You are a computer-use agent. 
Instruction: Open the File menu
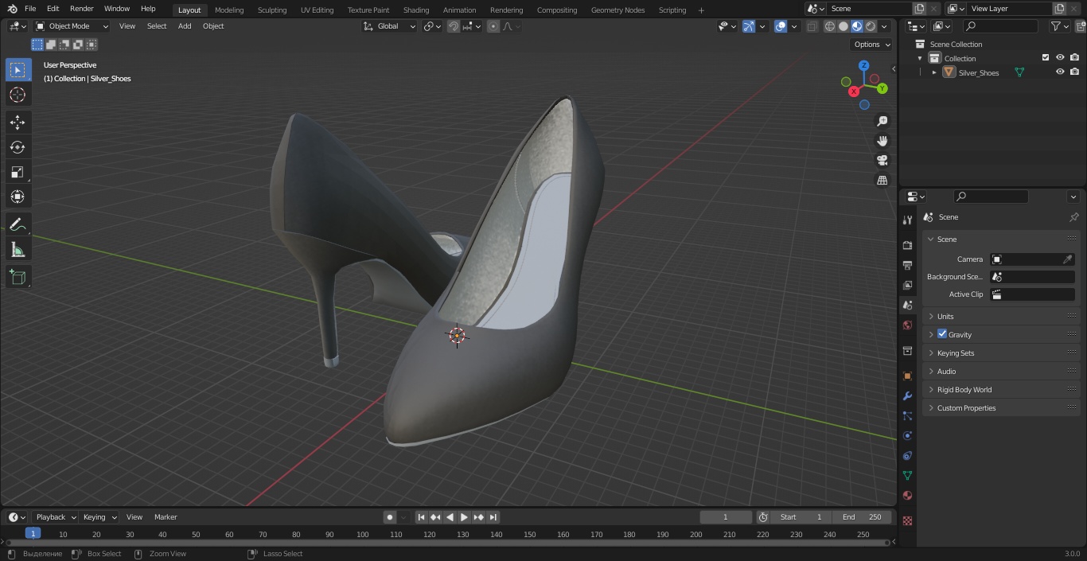pos(30,9)
